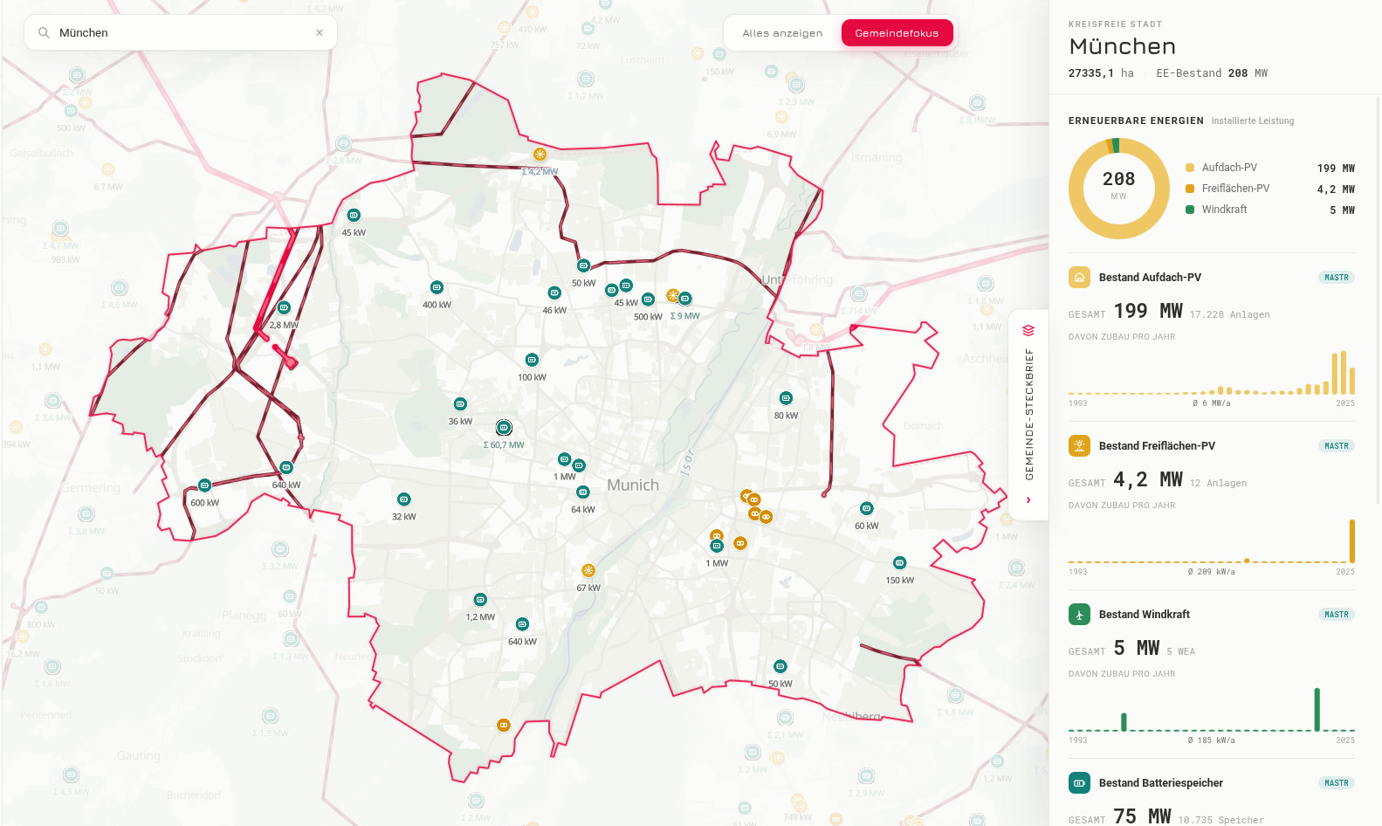The image size is (1382, 826).
Task: Select the 36 kW battery marker
Action: [x=460, y=403]
